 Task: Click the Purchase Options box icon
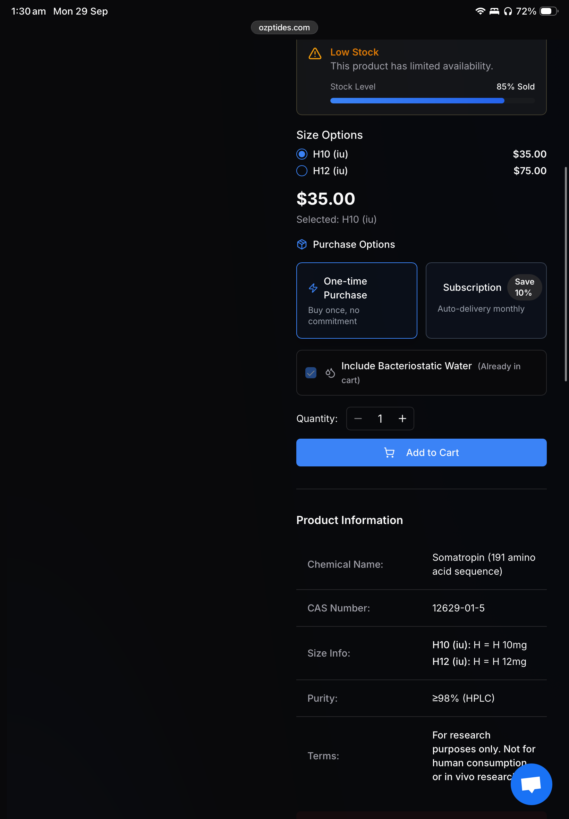pyautogui.click(x=302, y=244)
